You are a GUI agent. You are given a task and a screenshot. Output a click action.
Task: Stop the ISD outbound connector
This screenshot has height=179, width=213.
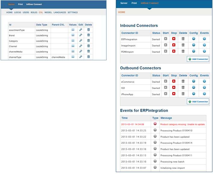pos(174,87)
